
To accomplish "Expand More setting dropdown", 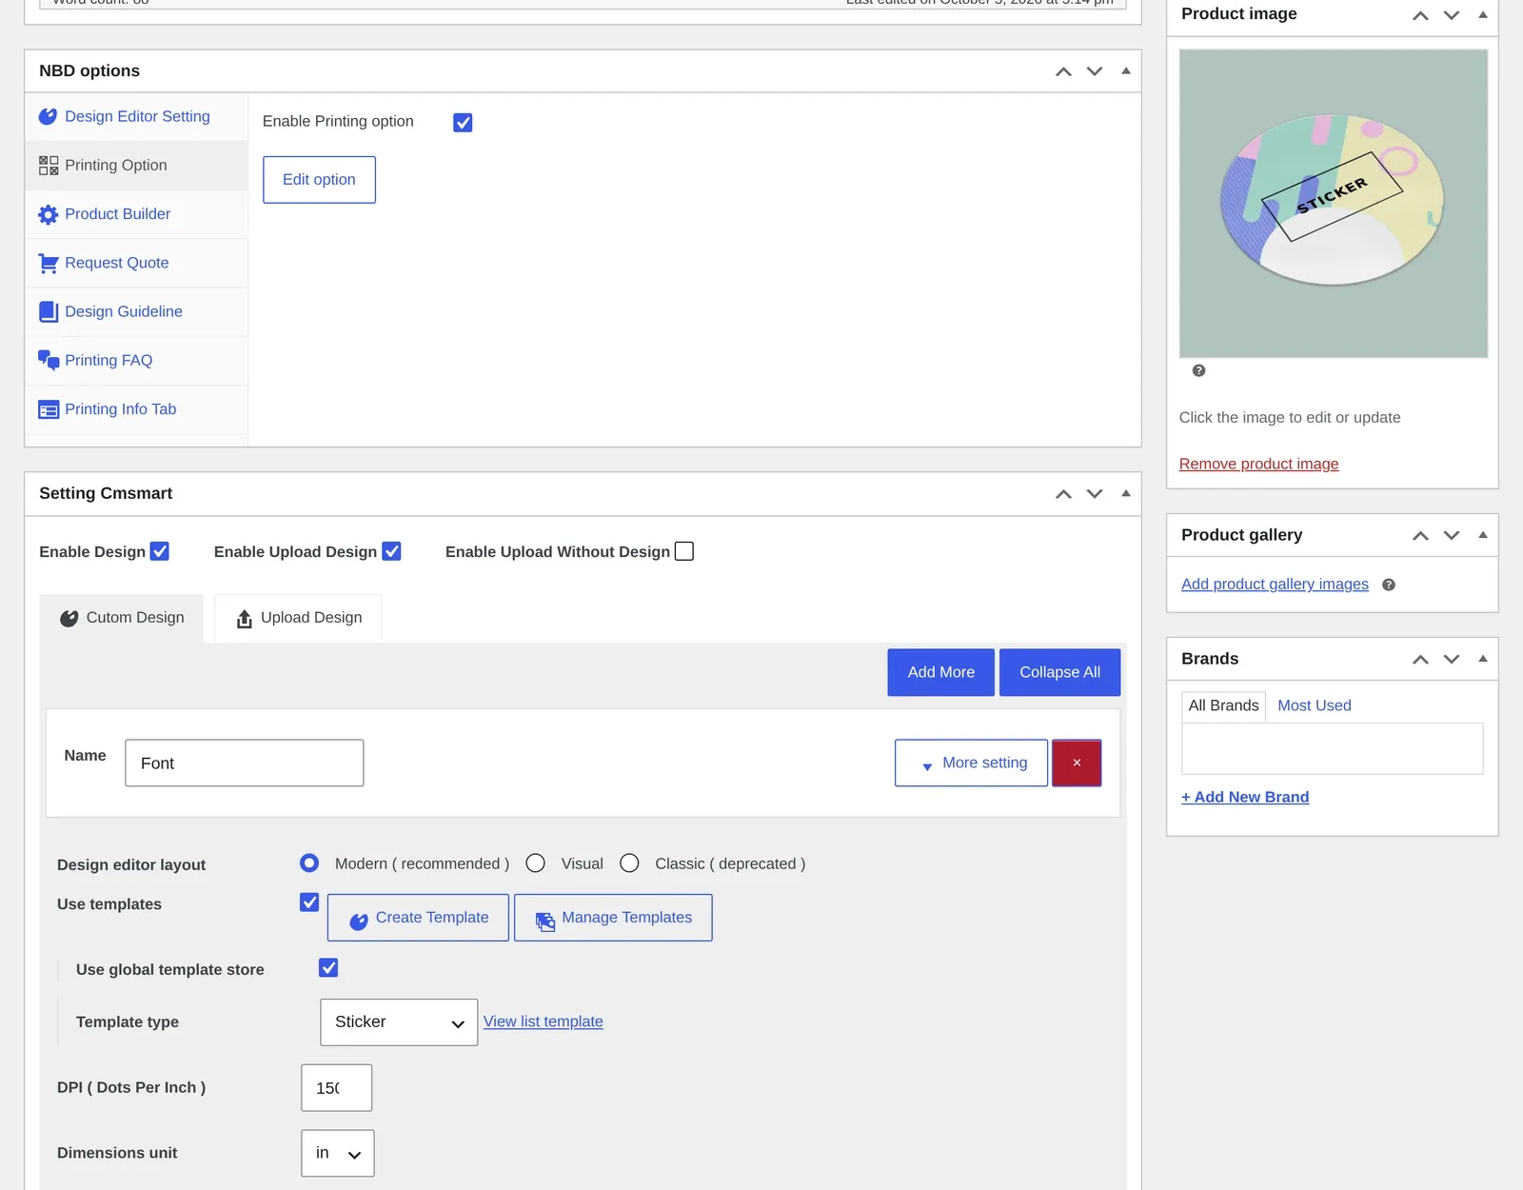I will pos(971,764).
